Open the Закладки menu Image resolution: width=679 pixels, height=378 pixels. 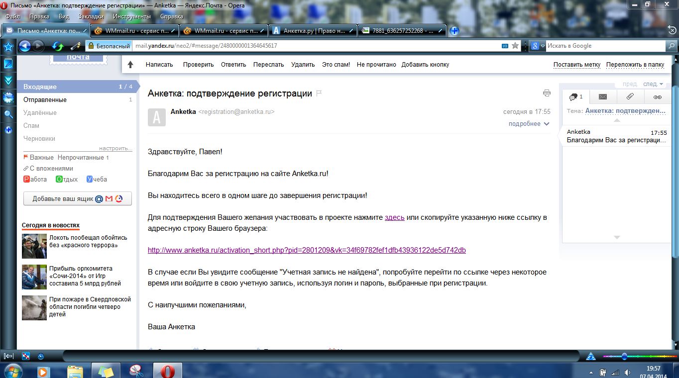(91, 16)
